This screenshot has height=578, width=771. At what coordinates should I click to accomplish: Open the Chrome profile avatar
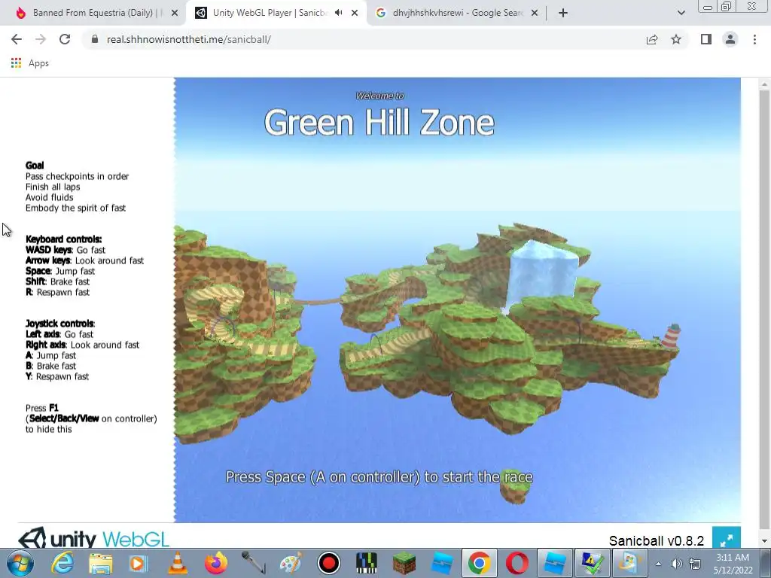[730, 39]
